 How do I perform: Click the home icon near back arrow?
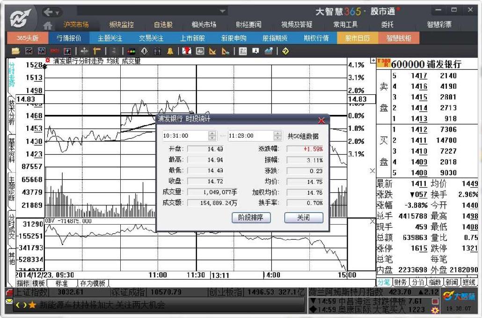(48, 26)
